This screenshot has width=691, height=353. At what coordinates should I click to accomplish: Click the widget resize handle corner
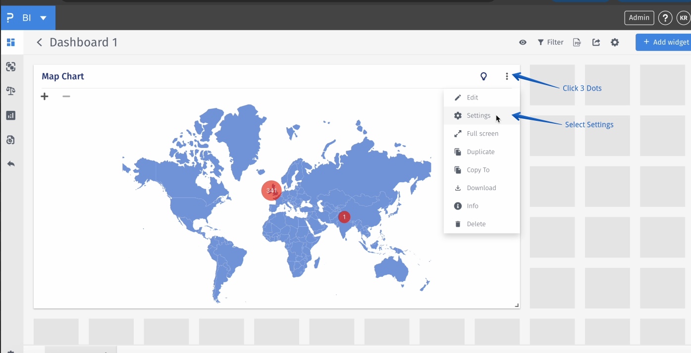pos(517,305)
